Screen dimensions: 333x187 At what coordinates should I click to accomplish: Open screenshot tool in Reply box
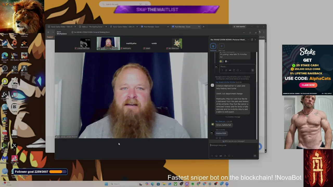[238, 70]
